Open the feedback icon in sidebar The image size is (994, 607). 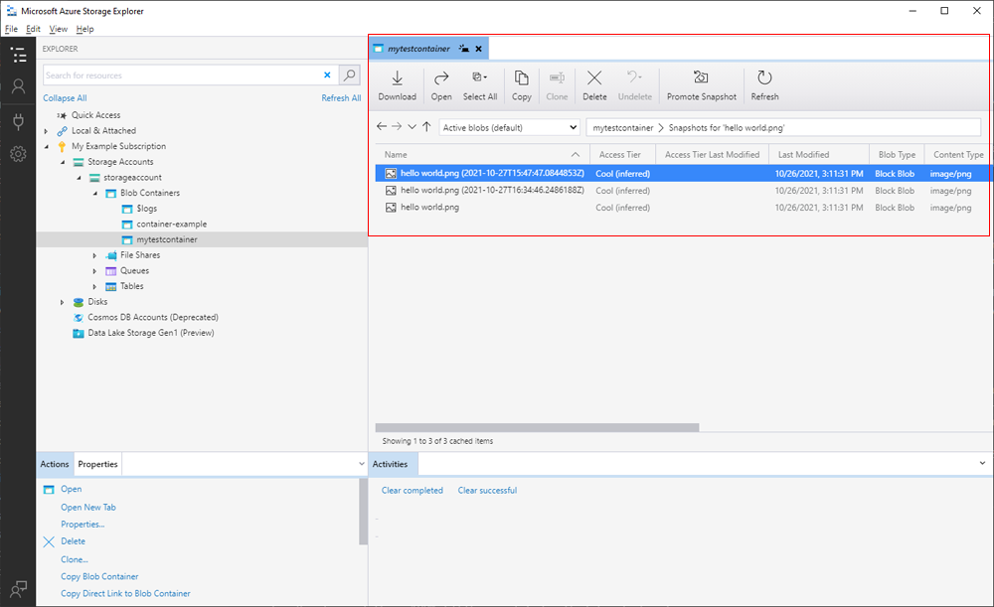(18, 589)
